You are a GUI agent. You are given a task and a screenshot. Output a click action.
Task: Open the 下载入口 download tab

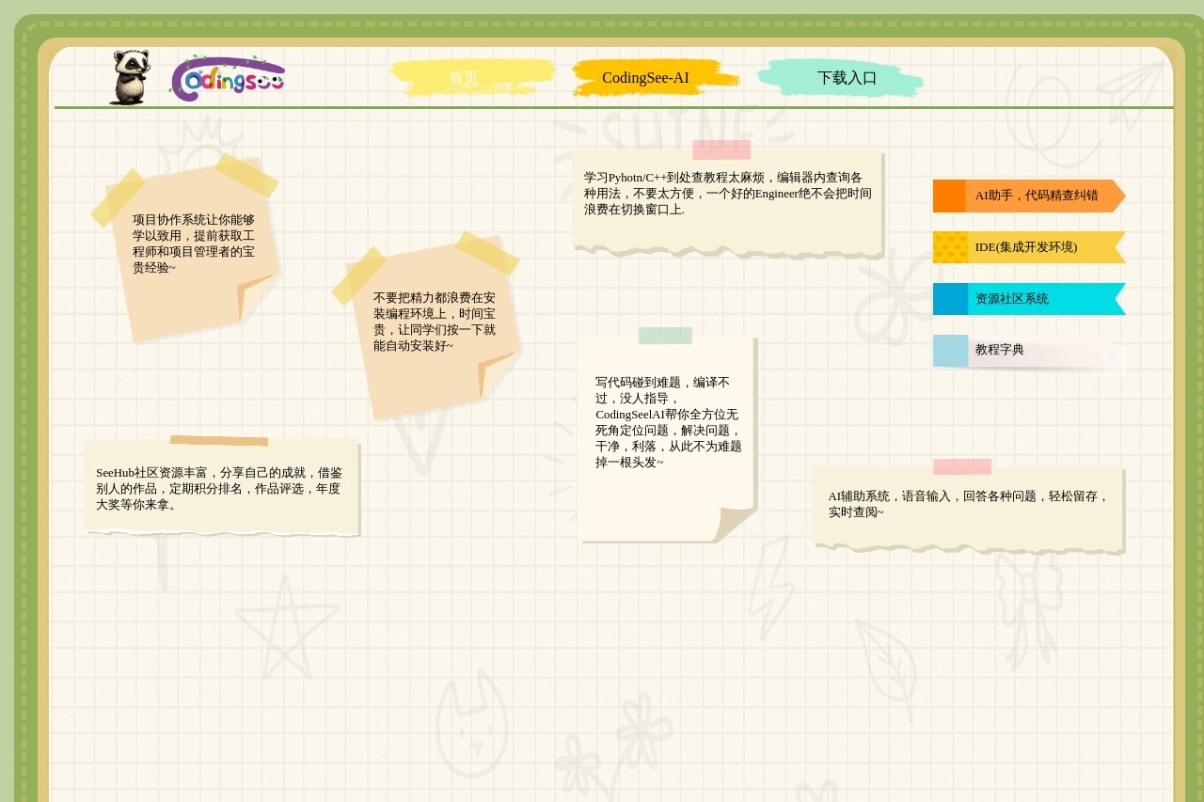pyautogui.click(x=847, y=78)
